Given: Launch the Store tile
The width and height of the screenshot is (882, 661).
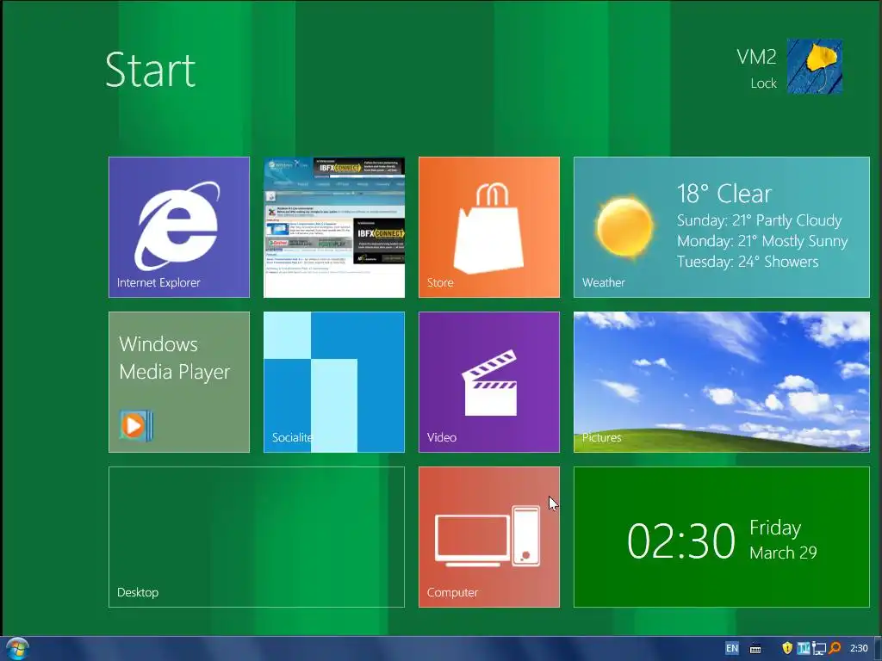Looking at the screenshot, I should [x=489, y=227].
